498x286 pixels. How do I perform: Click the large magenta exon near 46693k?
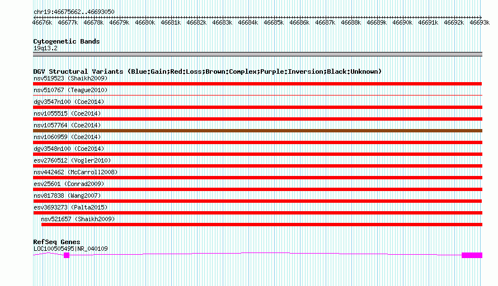coord(472,255)
